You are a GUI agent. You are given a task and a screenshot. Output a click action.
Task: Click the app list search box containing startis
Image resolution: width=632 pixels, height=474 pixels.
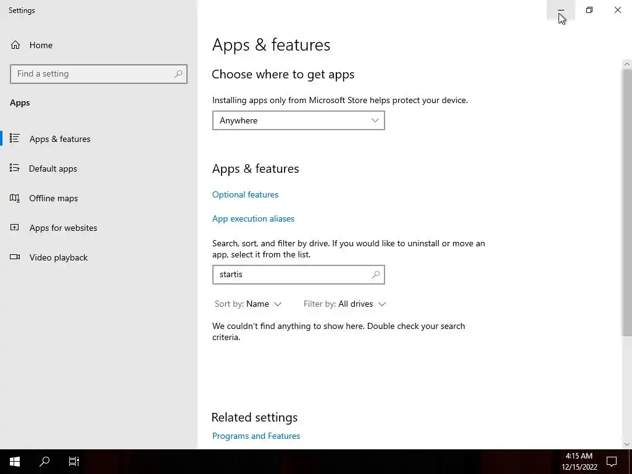298,275
